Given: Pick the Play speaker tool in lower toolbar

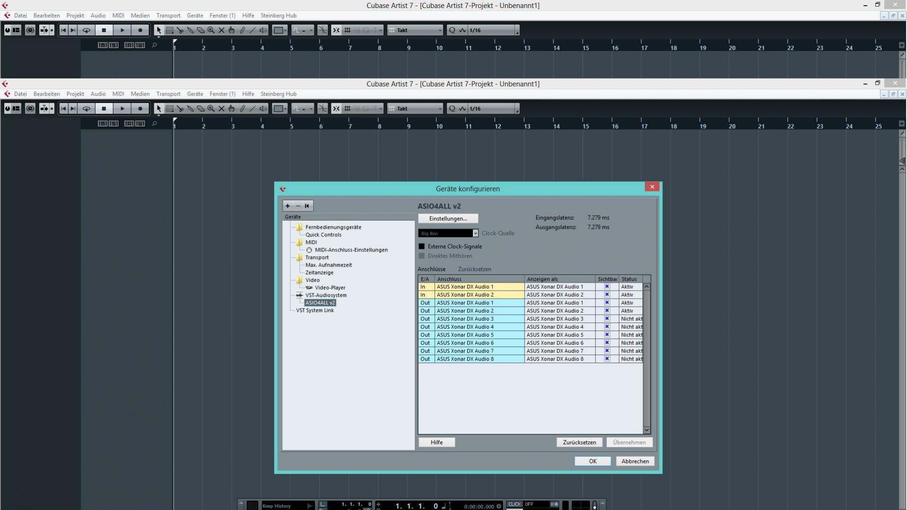Looking at the screenshot, I should [x=263, y=109].
